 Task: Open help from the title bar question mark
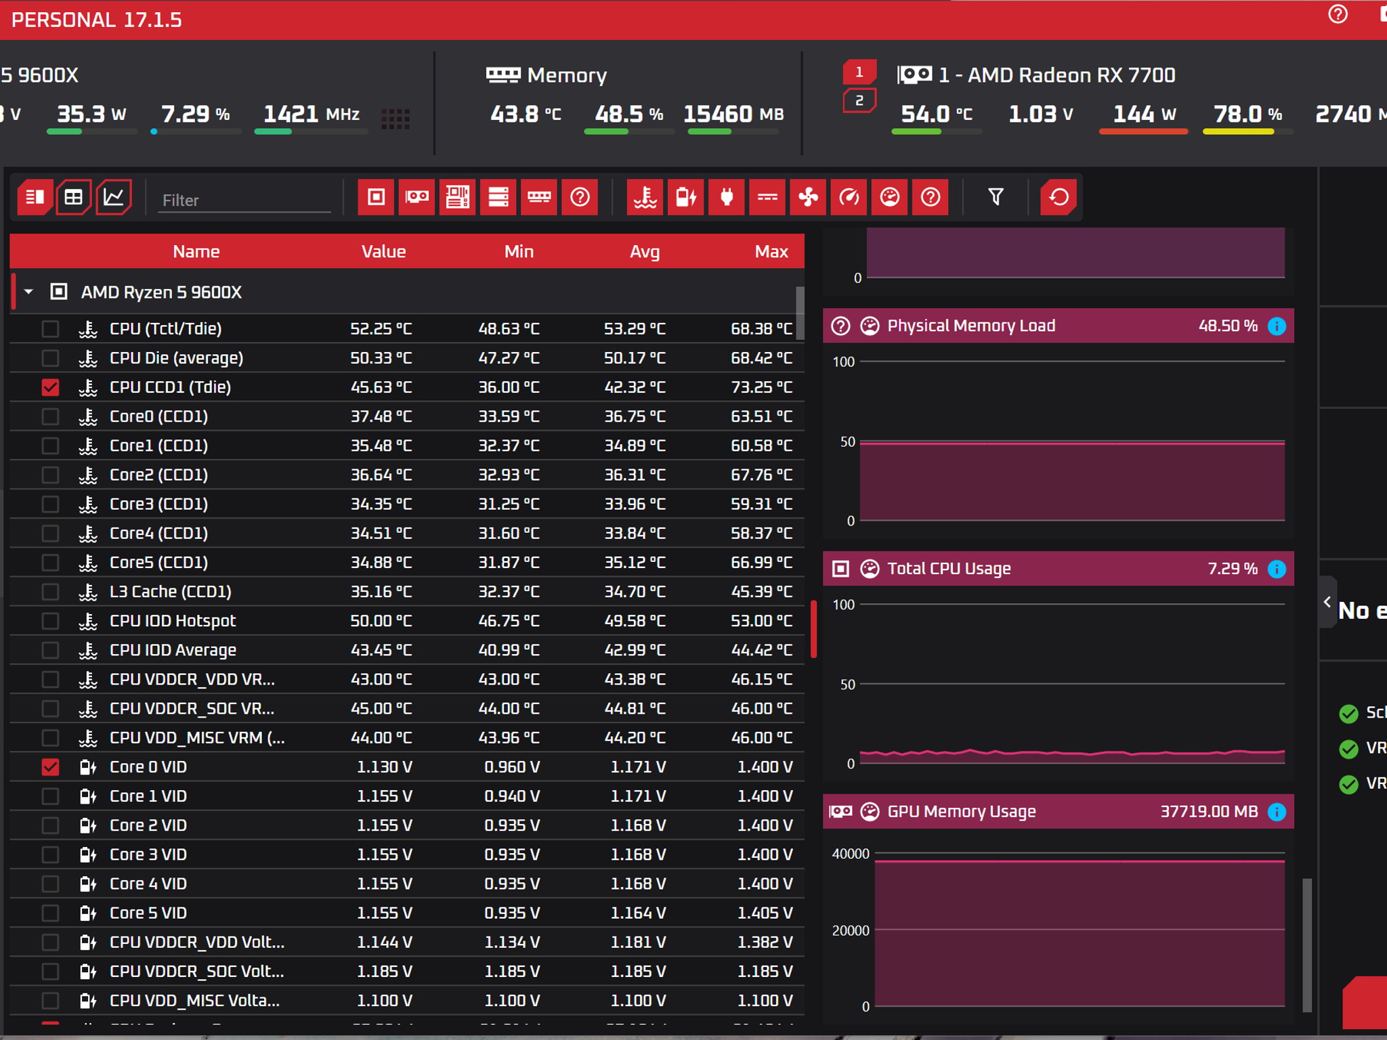click(1338, 14)
